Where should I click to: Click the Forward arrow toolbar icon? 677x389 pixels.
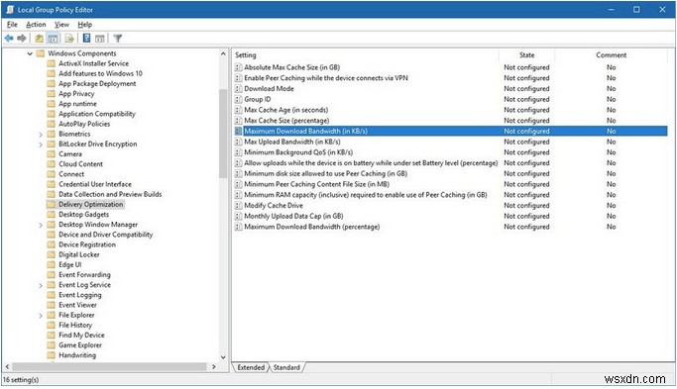pos(22,39)
